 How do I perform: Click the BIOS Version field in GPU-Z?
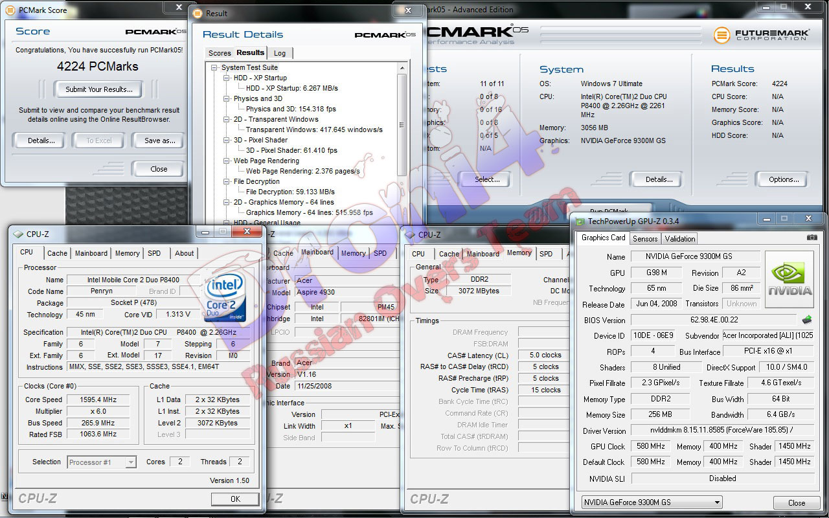tap(713, 320)
